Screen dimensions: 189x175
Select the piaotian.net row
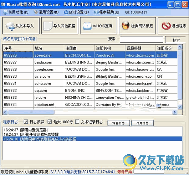click(x=90, y=104)
